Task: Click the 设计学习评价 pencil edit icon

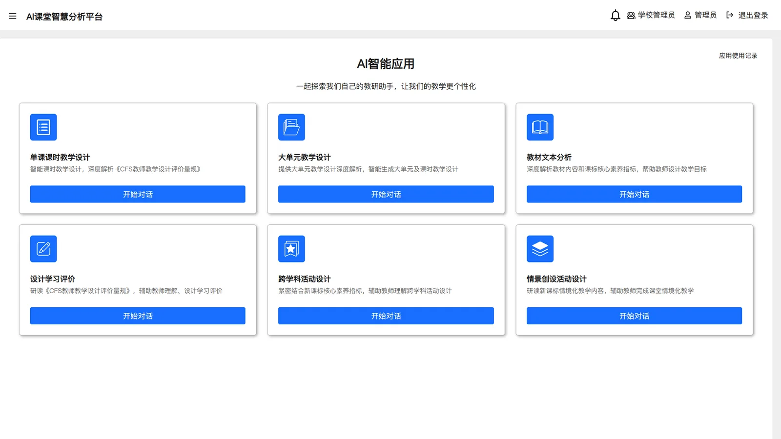Action: point(43,249)
